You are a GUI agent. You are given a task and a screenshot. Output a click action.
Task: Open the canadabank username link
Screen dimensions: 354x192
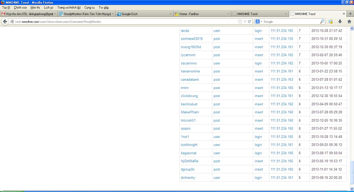coord(190,79)
